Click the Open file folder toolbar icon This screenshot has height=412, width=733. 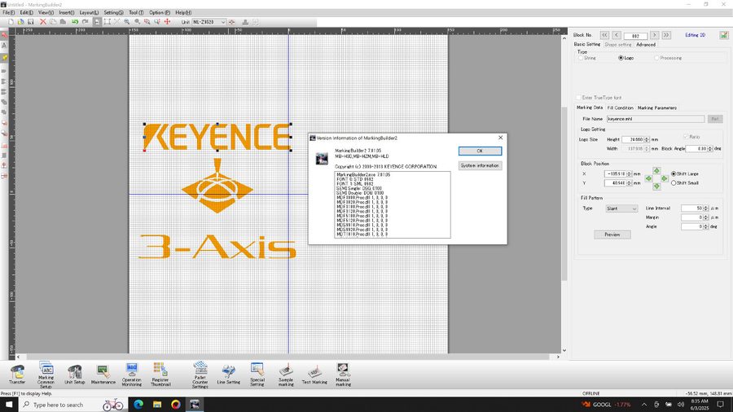(21, 22)
